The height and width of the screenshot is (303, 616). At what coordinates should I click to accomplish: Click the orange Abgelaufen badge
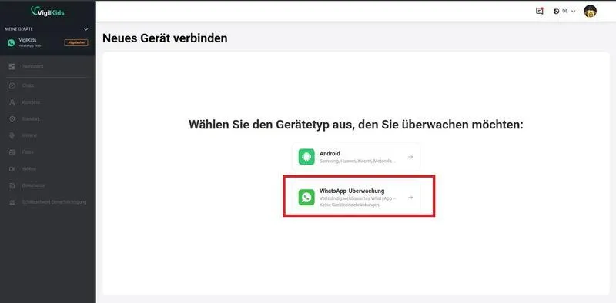coord(76,42)
